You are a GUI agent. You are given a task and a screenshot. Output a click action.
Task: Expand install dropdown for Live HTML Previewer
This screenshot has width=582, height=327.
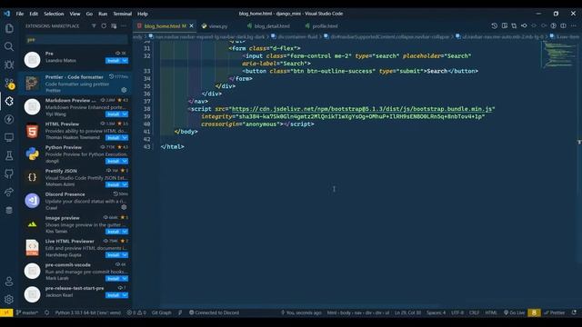click(125, 255)
